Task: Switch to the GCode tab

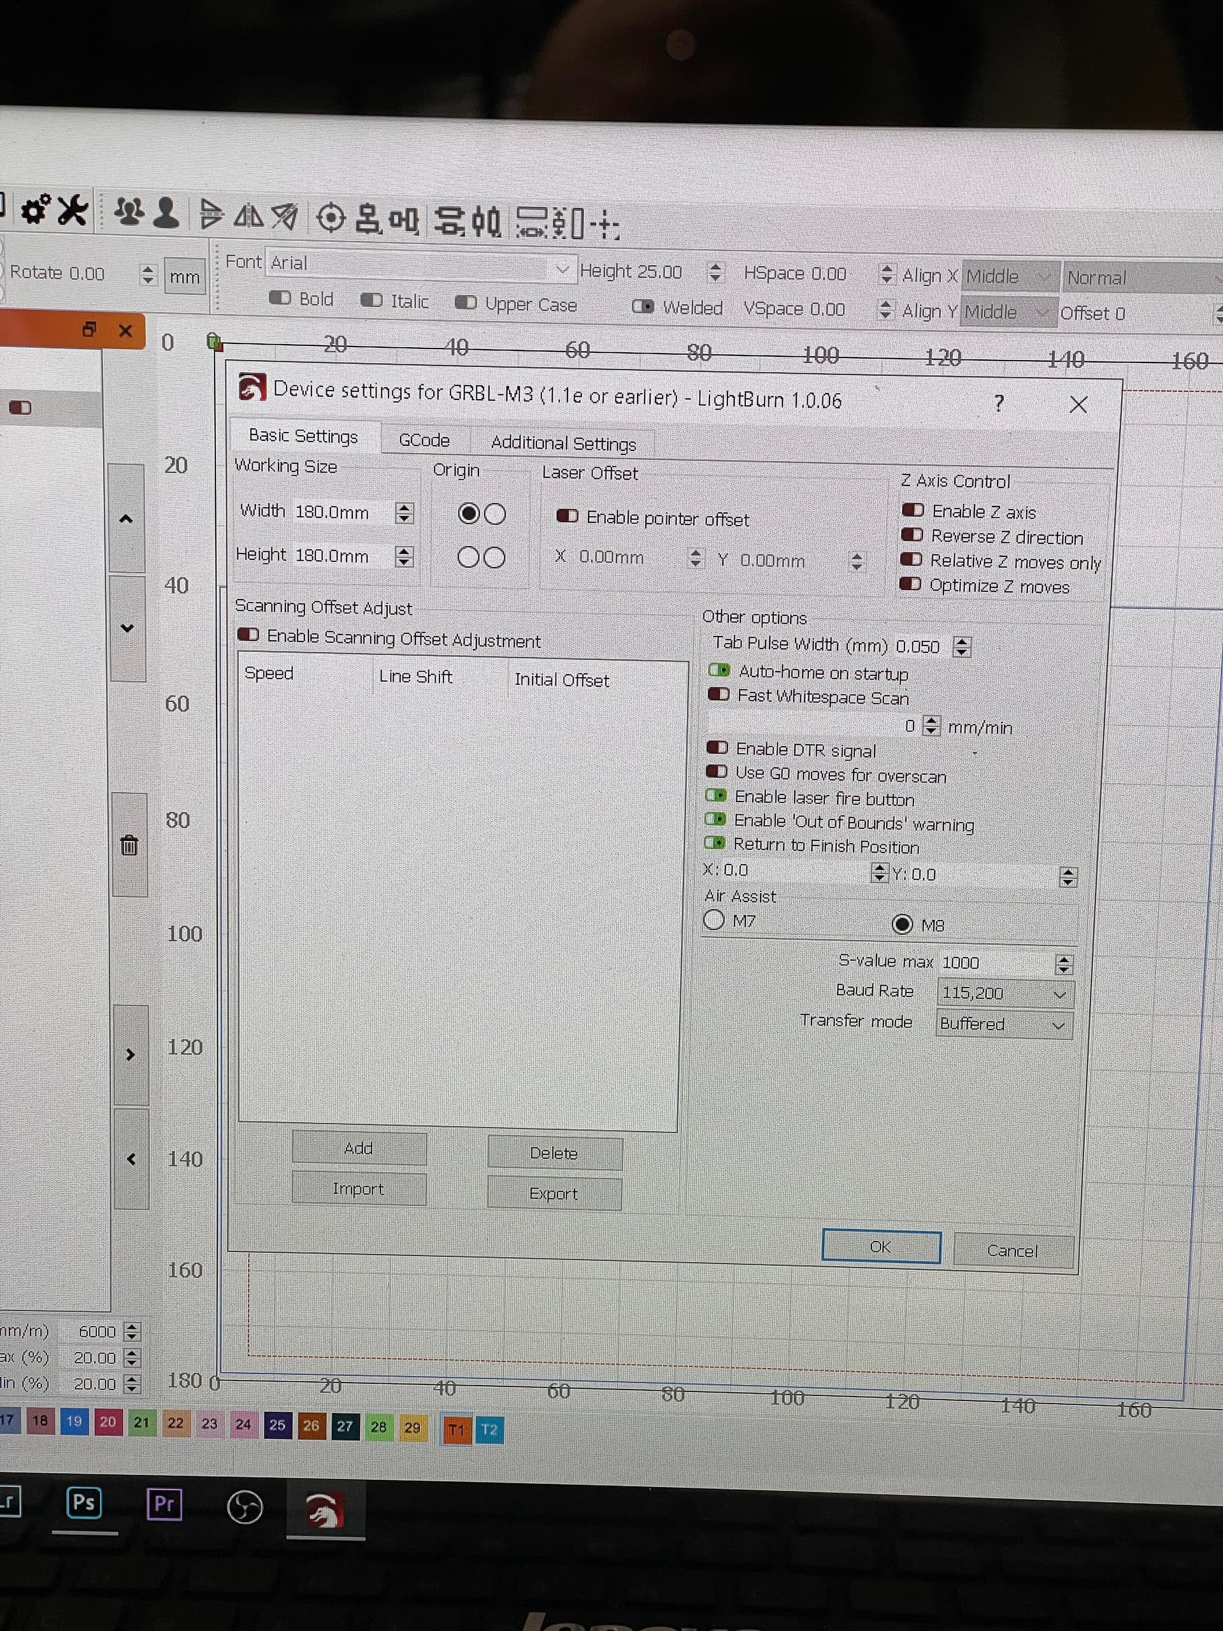Action: point(424,440)
